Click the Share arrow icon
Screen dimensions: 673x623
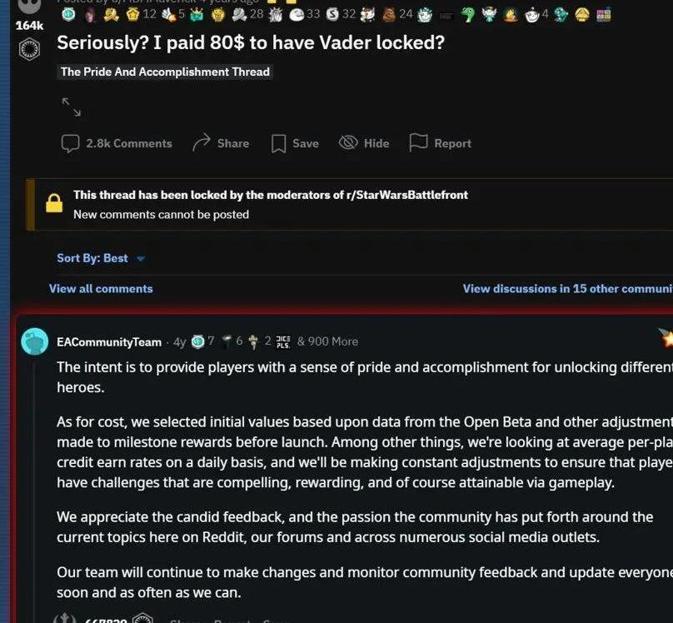pos(201,143)
